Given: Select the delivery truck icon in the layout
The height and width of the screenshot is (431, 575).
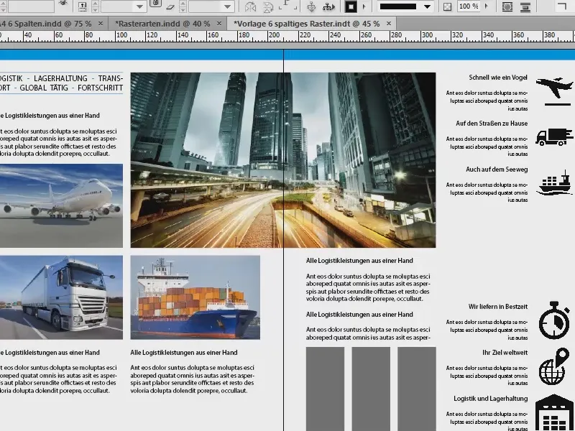Looking at the screenshot, I should pos(554,137).
